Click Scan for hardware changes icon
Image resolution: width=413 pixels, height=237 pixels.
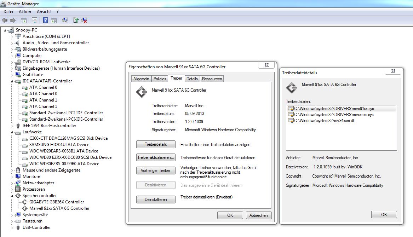[x=64, y=20]
